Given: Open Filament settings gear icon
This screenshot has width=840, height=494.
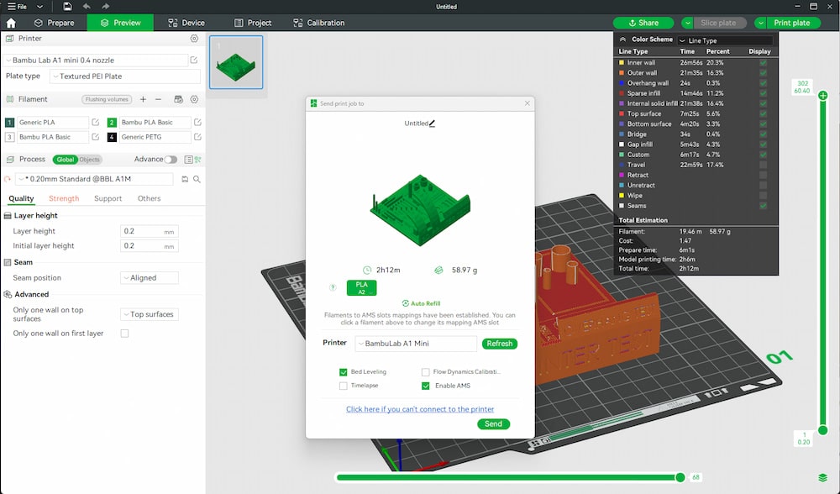Looking at the screenshot, I should 195,99.
